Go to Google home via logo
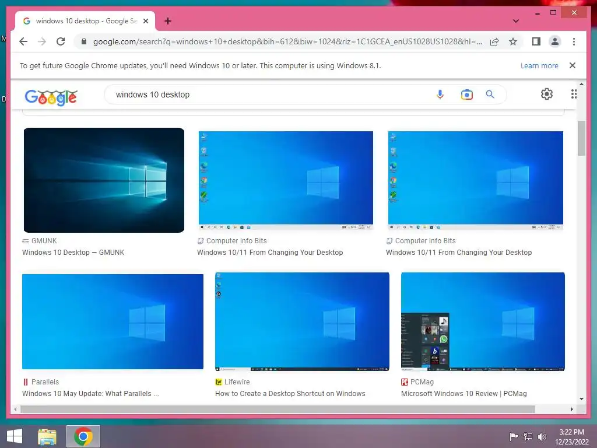 point(51,97)
